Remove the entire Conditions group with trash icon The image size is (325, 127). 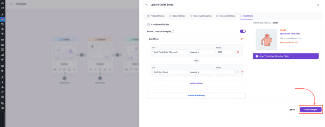point(242,39)
